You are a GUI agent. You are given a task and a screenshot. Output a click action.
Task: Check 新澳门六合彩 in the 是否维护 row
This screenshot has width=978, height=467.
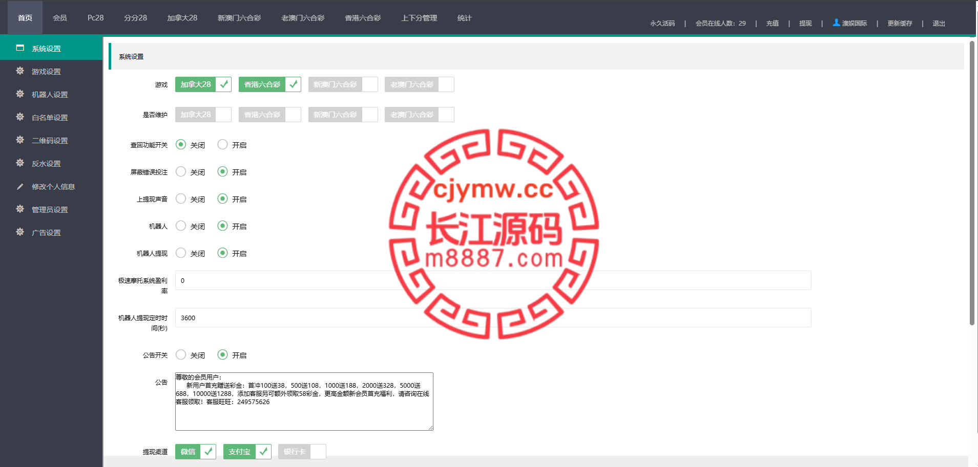tap(343, 115)
